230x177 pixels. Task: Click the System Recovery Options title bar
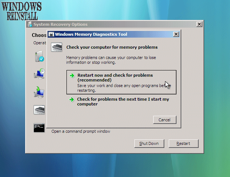111,24
